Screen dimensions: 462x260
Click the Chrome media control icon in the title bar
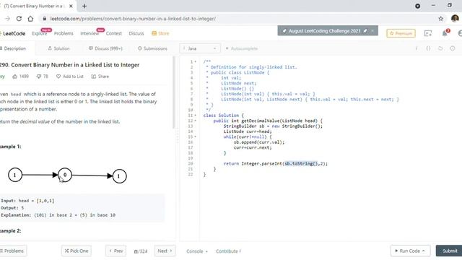(417, 6)
